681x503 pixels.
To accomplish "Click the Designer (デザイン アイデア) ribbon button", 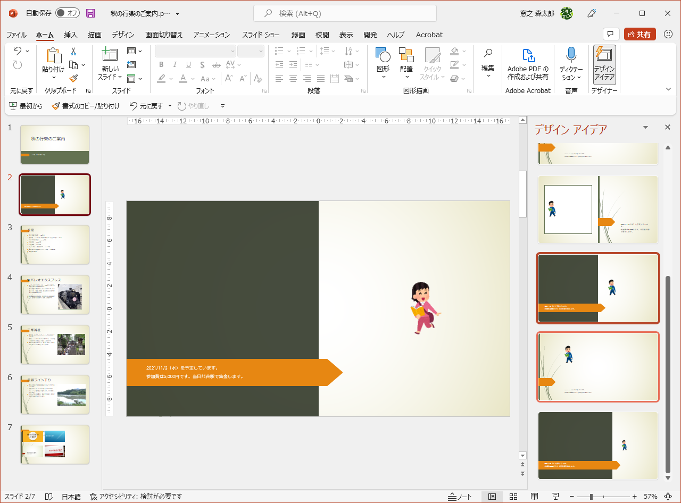I will [x=604, y=65].
